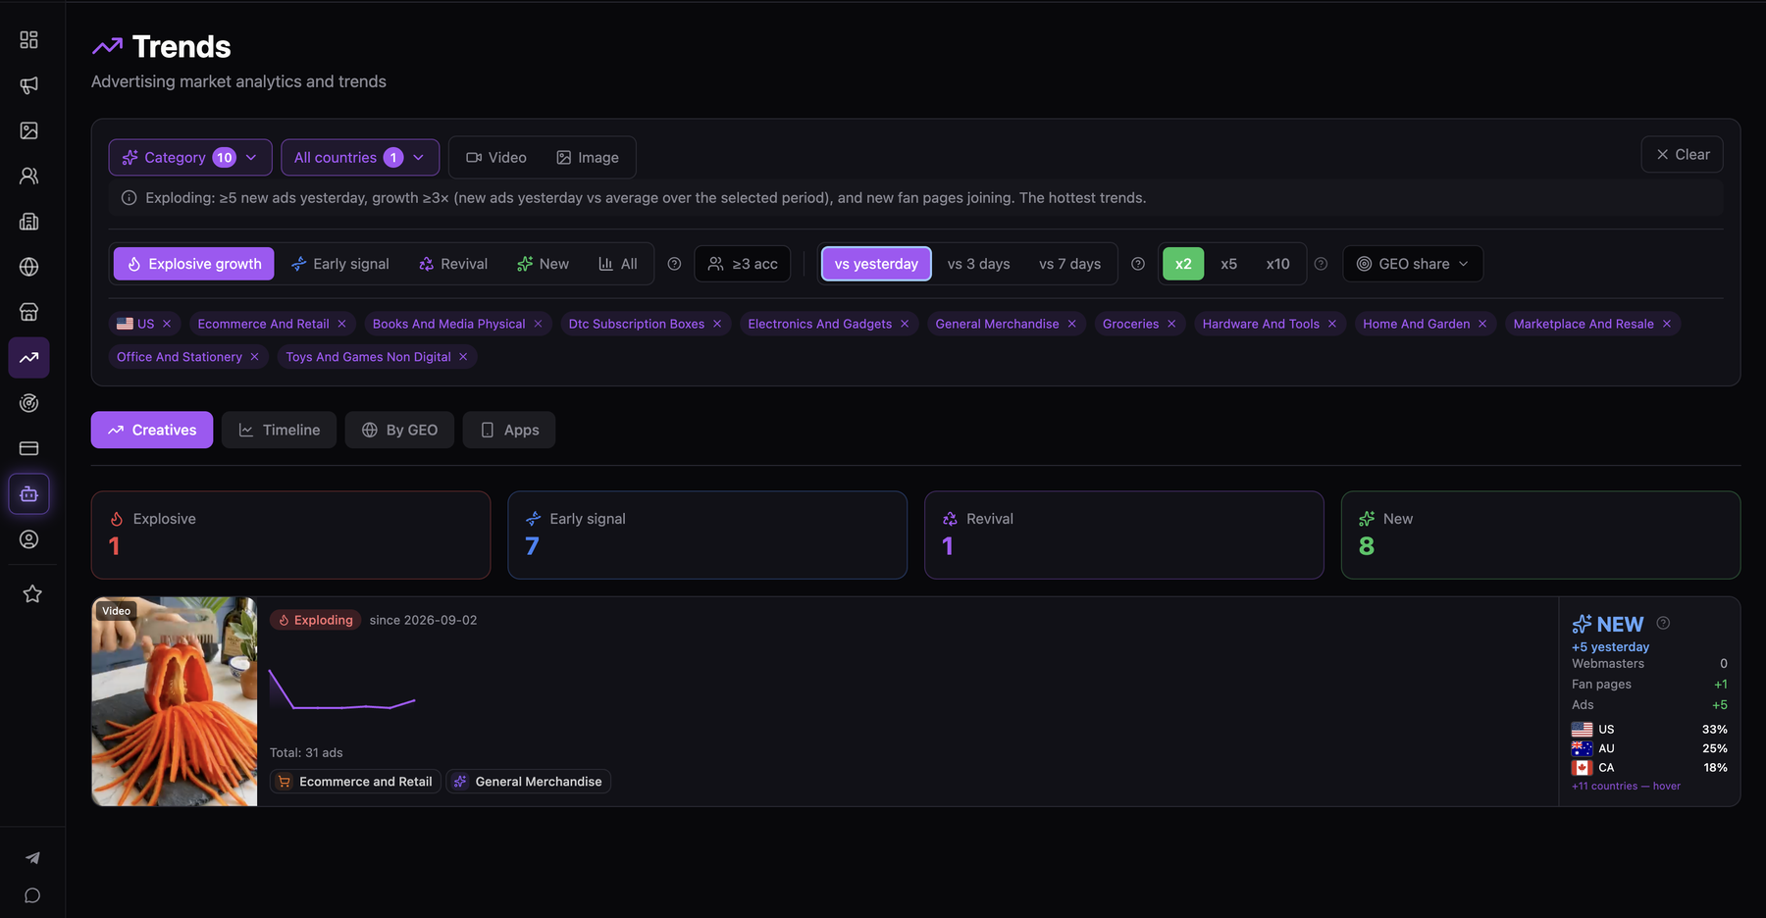Select the vs 3 days comparison
Viewport: 1766px width, 918px height.
click(978, 264)
